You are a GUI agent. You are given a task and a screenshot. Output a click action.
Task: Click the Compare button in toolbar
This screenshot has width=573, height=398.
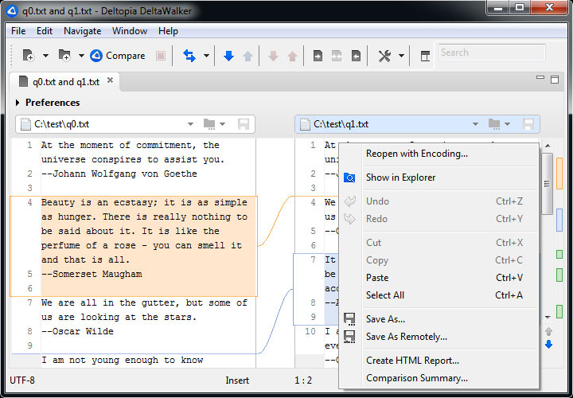pyautogui.click(x=118, y=56)
